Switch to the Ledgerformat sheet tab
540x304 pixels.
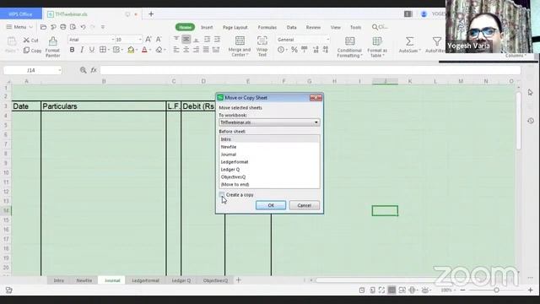[146, 280]
